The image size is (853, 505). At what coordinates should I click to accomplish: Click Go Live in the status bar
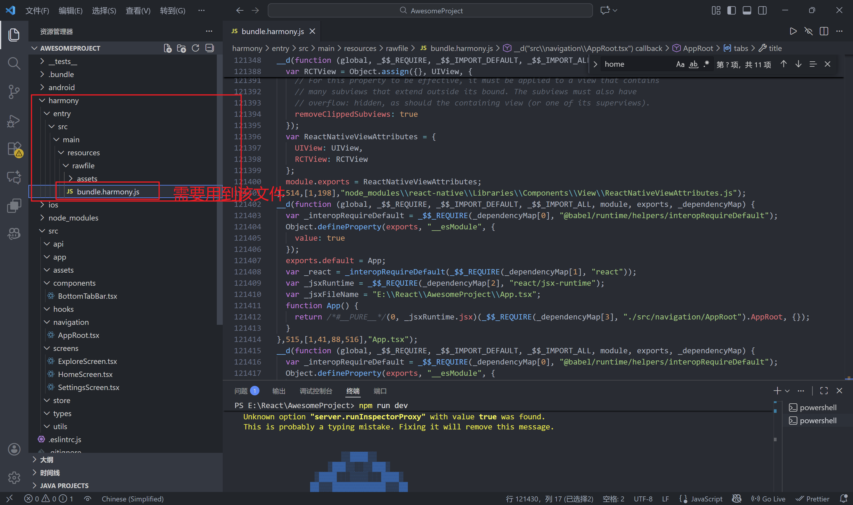click(768, 498)
